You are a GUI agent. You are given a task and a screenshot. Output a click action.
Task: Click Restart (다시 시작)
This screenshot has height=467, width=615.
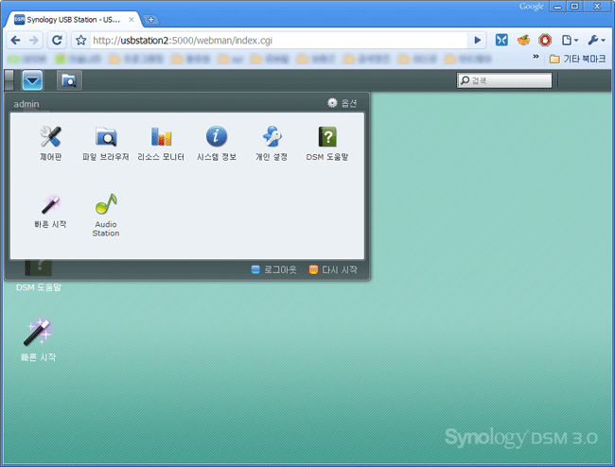pyautogui.click(x=333, y=269)
